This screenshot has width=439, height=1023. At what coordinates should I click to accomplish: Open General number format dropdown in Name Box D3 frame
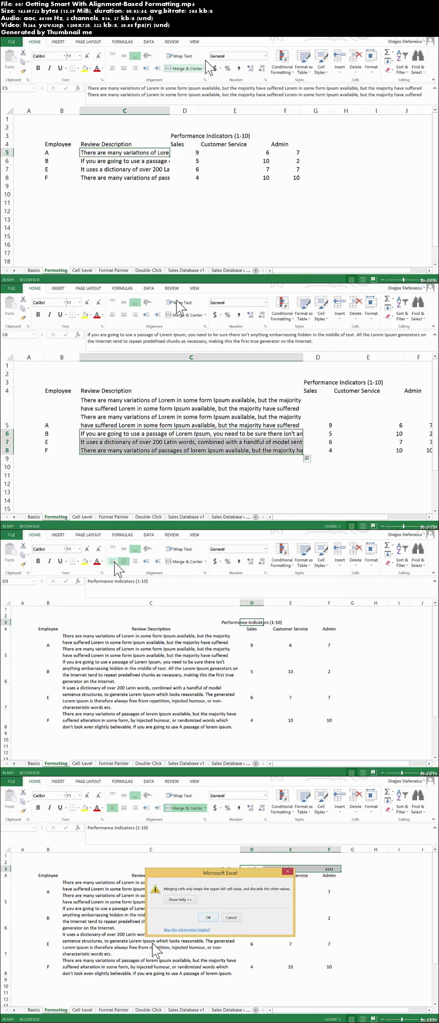(x=265, y=549)
